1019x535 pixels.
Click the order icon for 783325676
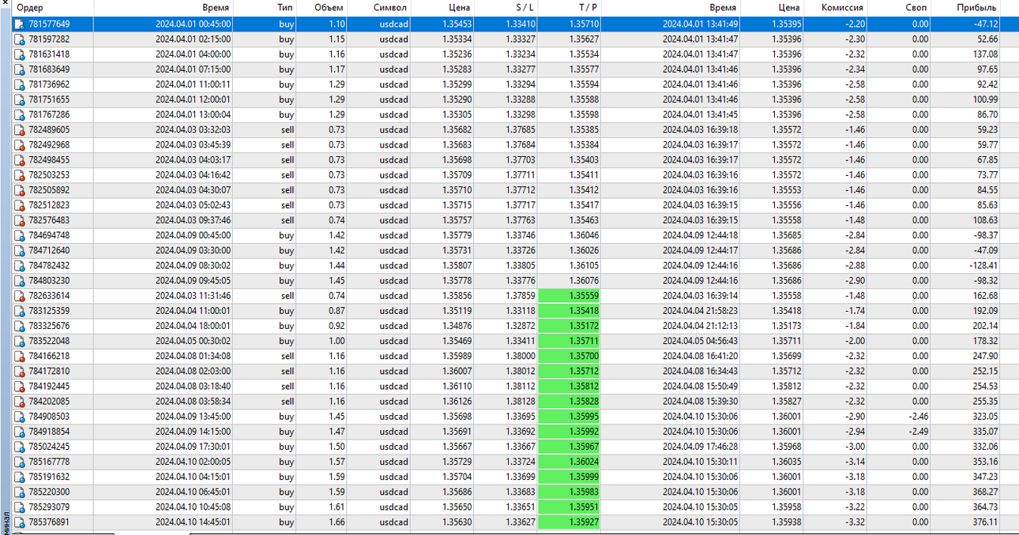pyautogui.click(x=19, y=326)
